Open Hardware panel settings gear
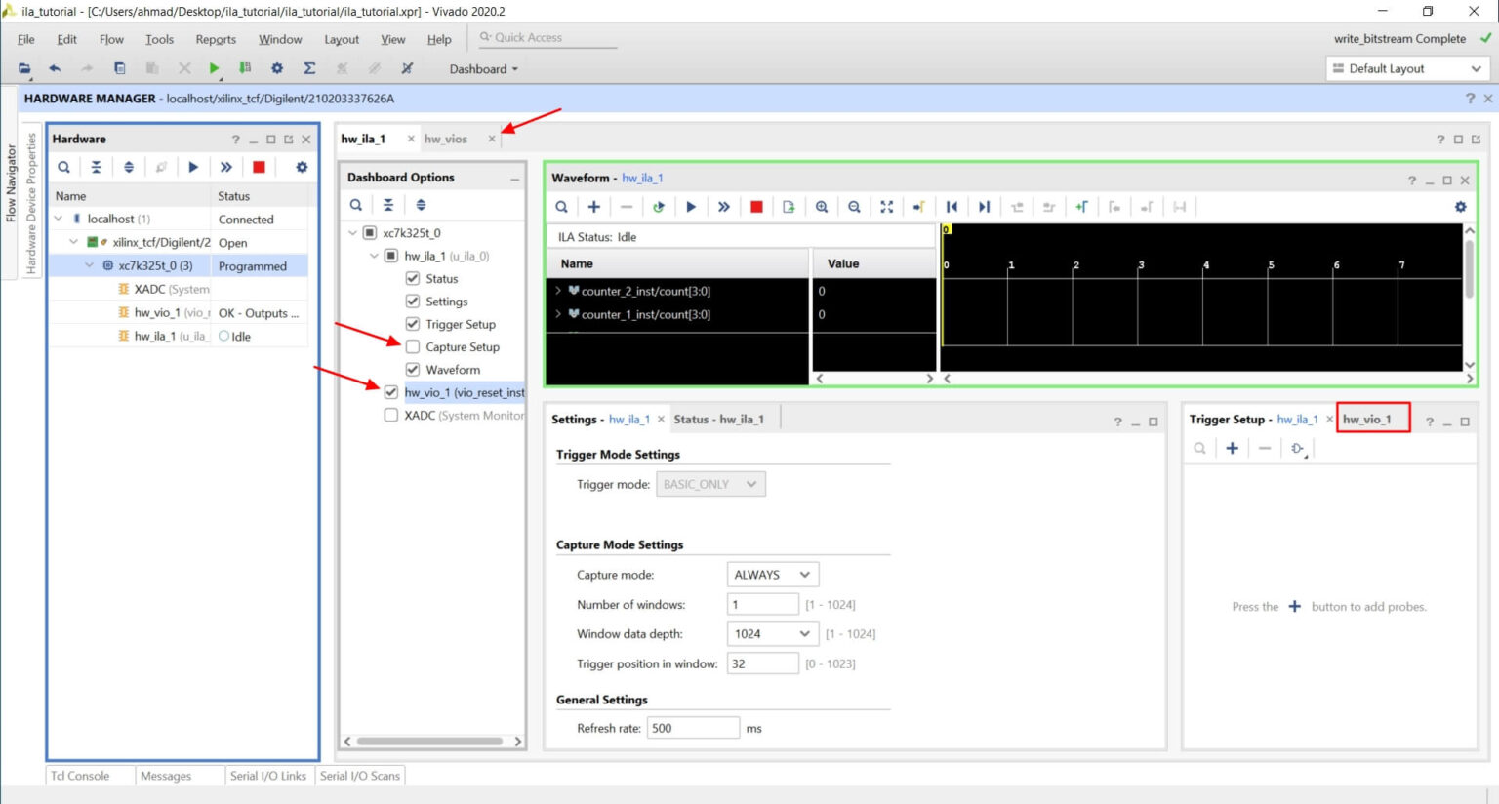Viewport: 1499px width, 804px height. coord(302,167)
